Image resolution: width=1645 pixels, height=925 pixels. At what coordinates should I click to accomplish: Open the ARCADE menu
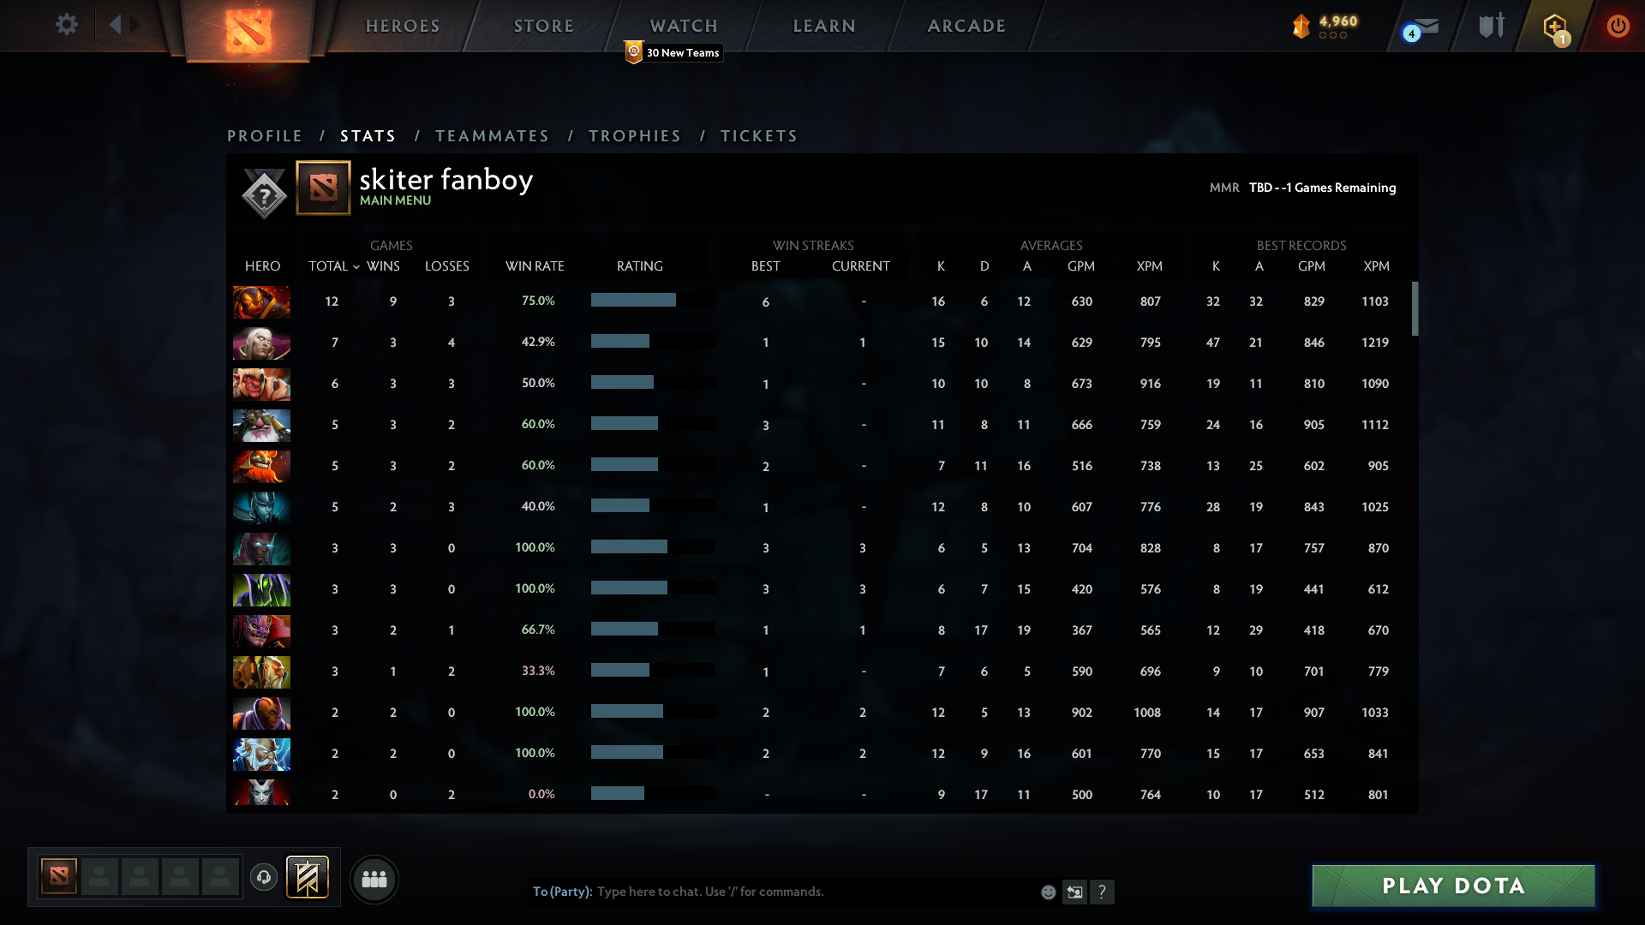pyautogui.click(x=966, y=26)
